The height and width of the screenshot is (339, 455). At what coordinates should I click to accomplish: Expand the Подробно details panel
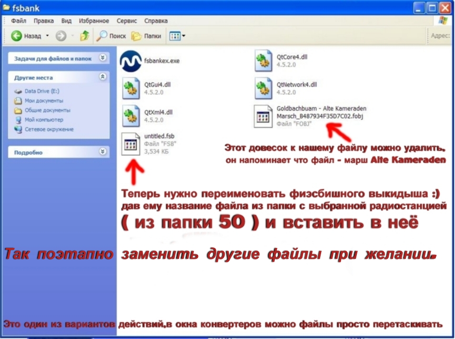pos(102,152)
